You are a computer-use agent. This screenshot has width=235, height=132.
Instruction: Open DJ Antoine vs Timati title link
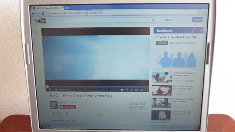pos(183,100)
